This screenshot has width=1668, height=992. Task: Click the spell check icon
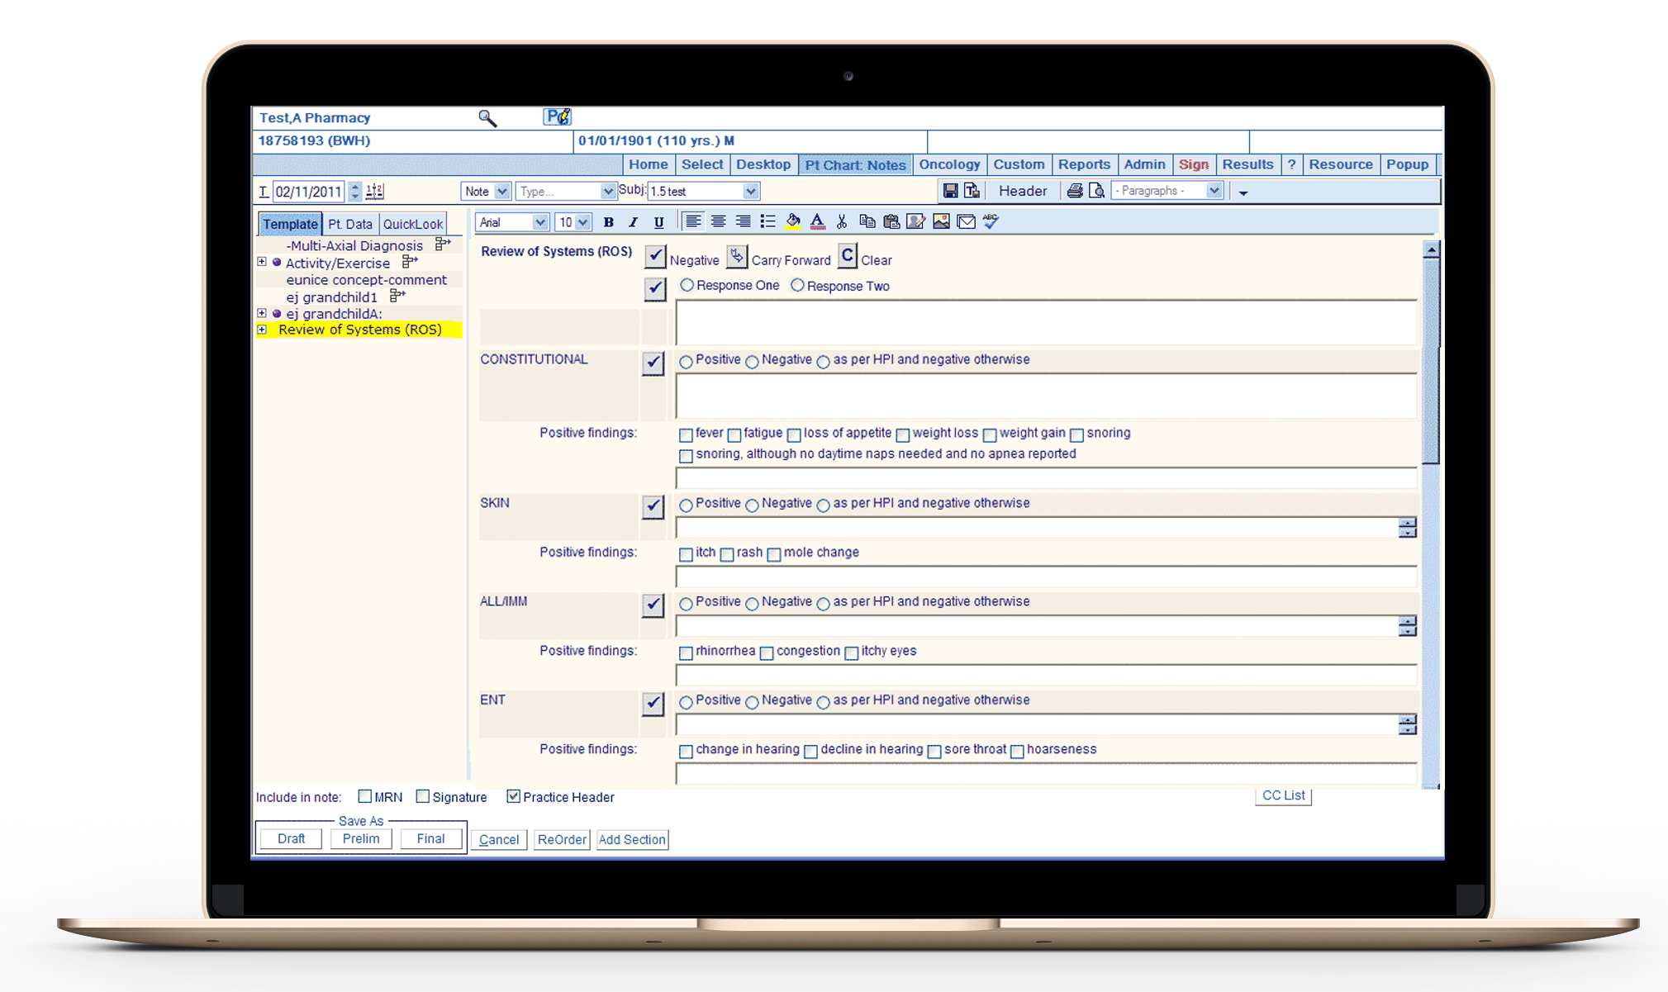coord(991,221)
